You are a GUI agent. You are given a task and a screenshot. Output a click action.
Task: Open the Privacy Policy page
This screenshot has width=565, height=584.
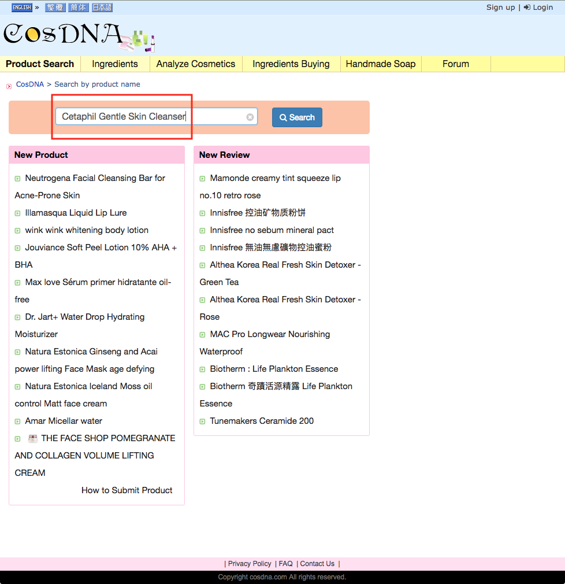coord(250,564)
